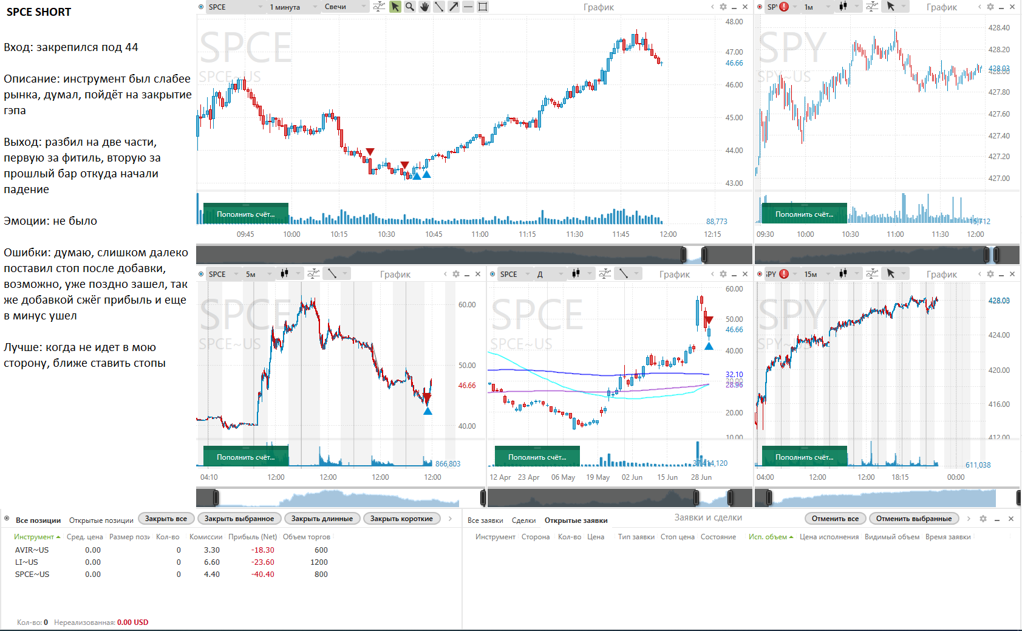Viewport: 1022px width, 631px height.
Task: Click red alert icon on SPY 15м chart
Action: click(x=784, y=274)
